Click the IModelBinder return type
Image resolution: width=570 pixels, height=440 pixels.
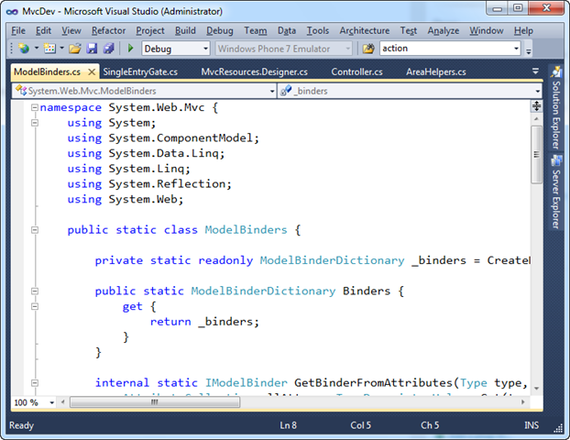(x=247, y=382)
